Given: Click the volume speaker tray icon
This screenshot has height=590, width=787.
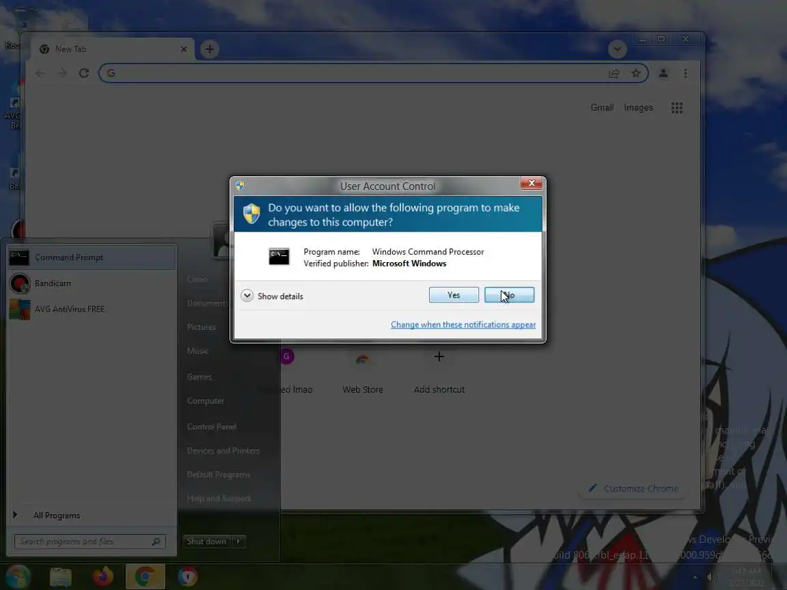Looking at the screenshot, I should (712, 577).
